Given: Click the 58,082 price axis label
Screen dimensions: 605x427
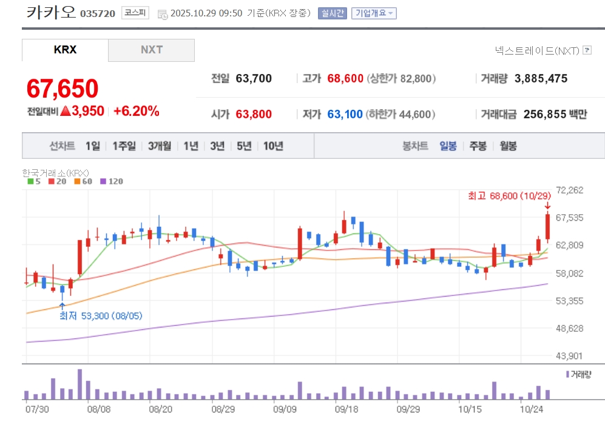Looking at the screenshot, I should click(570, 274).
